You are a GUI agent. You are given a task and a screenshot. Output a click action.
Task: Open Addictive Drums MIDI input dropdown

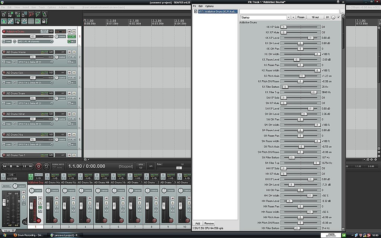click(x=35, y=42)
